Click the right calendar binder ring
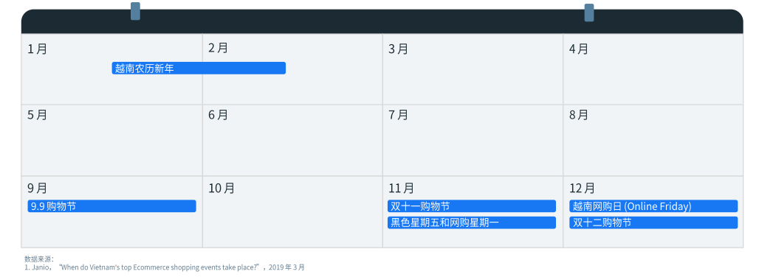Image resolution: width=759 pixels, height=277 pixels. [x=589, y=13]
